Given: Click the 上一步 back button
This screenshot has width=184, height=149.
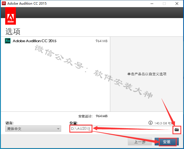Looking at the screenshot, I should point(140,142).
